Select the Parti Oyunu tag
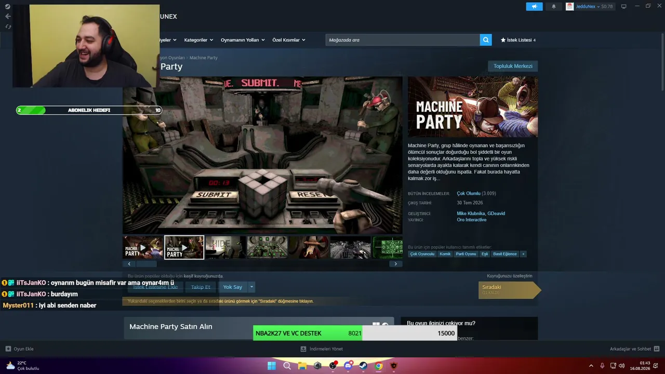 coord(466,254)
